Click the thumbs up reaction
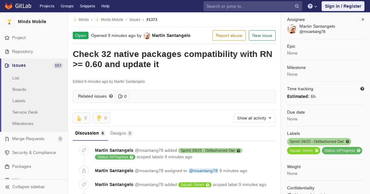This screenshot has width=370, height=194. (81, 118)
